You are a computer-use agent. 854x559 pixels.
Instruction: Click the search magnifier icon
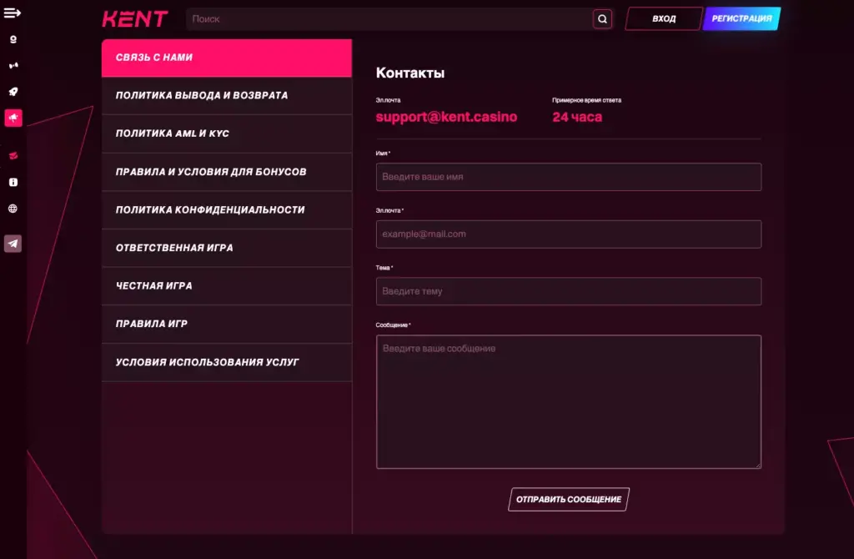[601, 18]
